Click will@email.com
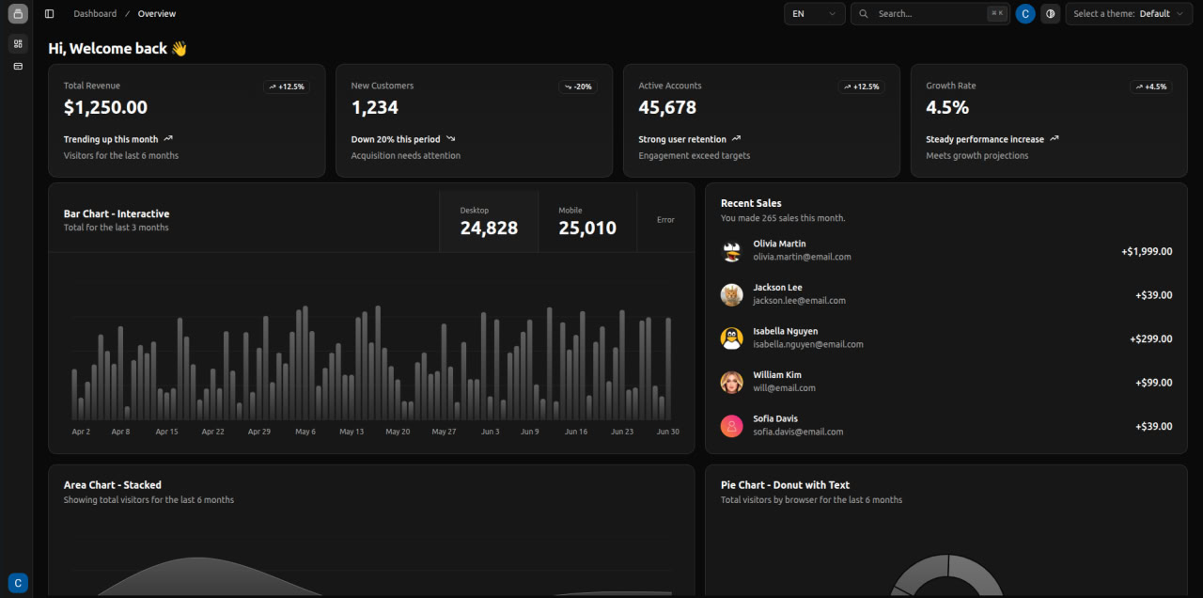The image size is (1203, 598). pyautogui.click(x=784, y=388)
